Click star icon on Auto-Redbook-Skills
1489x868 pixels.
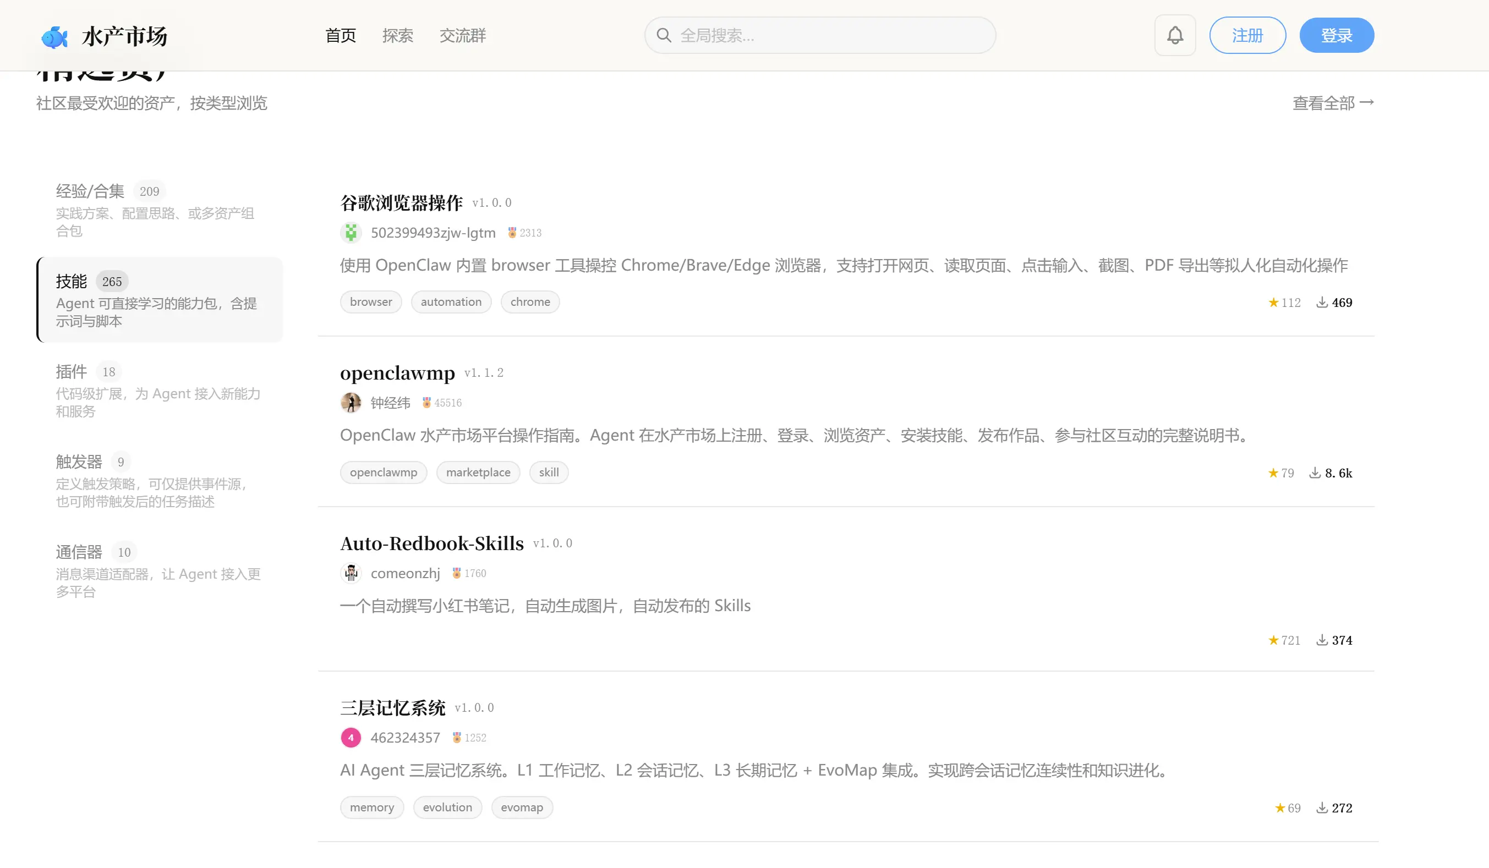(x=1273, y=640)
